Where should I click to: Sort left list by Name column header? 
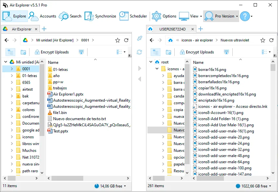click(53, 62)
